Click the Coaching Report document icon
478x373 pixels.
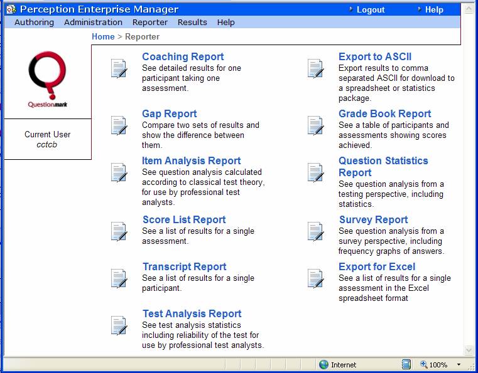pos(119,68)
